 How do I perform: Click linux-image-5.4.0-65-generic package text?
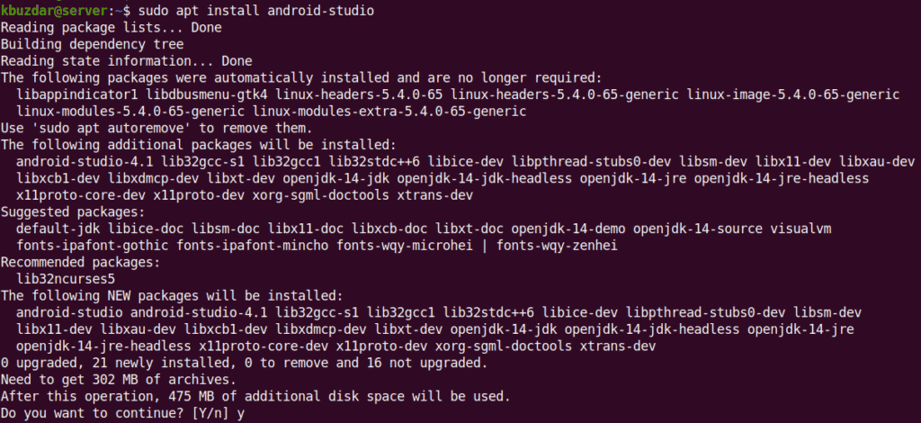793,94
